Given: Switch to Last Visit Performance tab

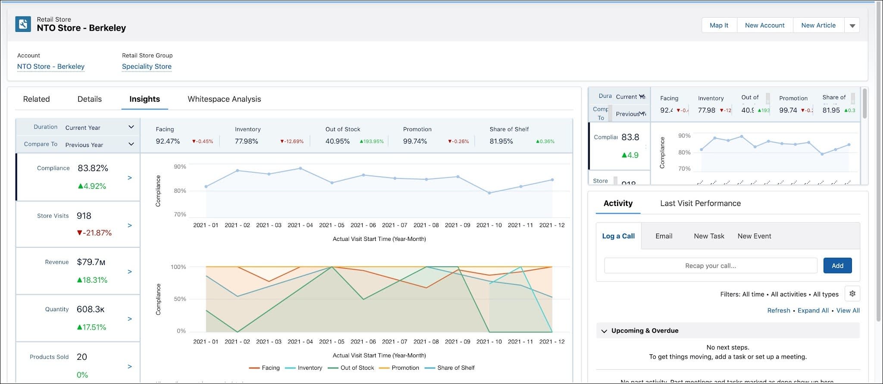Looking at the screenshot, I should 700,203.
